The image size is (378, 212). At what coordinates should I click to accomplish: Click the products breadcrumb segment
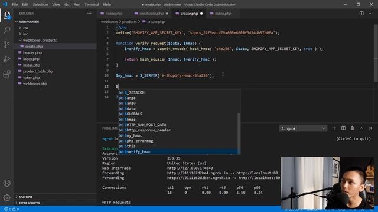129,22
